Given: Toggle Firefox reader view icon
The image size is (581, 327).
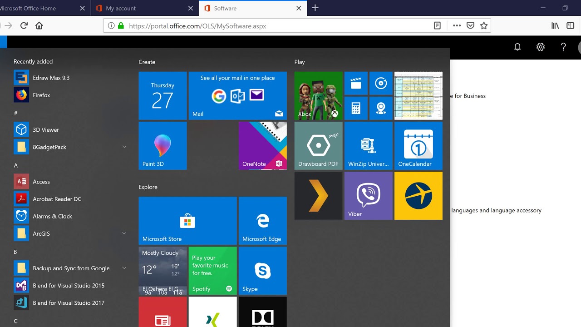Looking at the screenshot, I should pos(437,26).
